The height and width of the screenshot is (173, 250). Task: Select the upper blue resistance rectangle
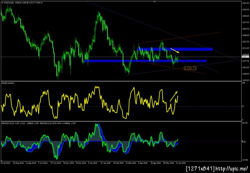[x=175, y=49]
